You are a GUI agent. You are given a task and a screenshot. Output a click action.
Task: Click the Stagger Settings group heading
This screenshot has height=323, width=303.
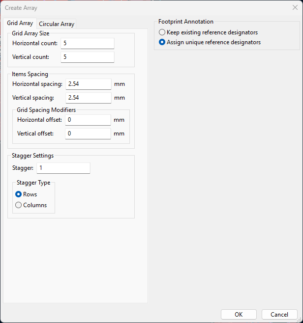coord(33,156)
